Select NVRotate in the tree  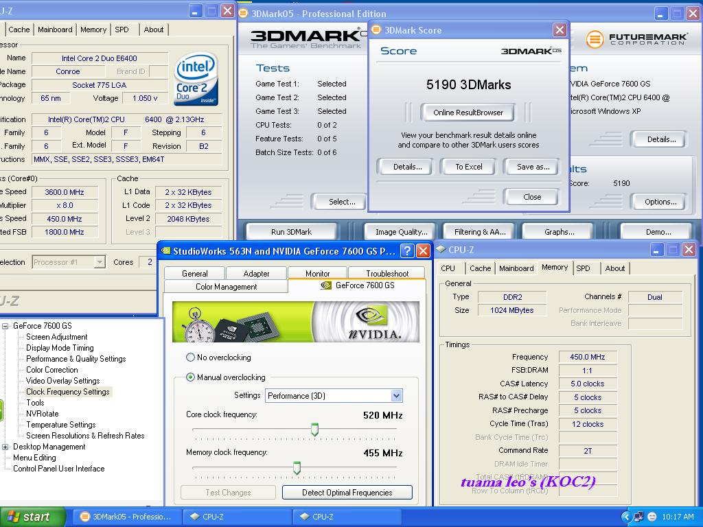pos(42,414)
